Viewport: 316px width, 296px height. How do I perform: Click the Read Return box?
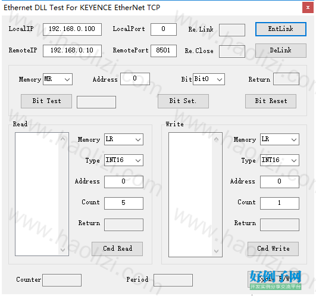(124, 225)
